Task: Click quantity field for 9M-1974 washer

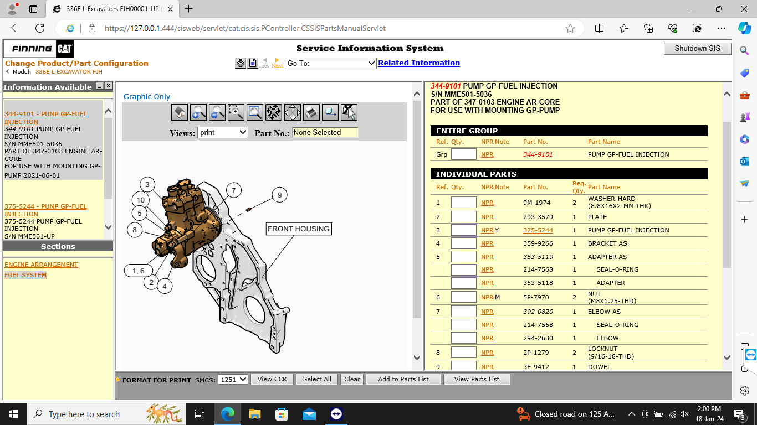Action: point(464,203)
